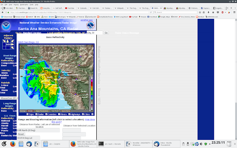Screen dimensions: 237x148
Task: Switch to the Preferences tab
Action: click(x=194, y=8)
